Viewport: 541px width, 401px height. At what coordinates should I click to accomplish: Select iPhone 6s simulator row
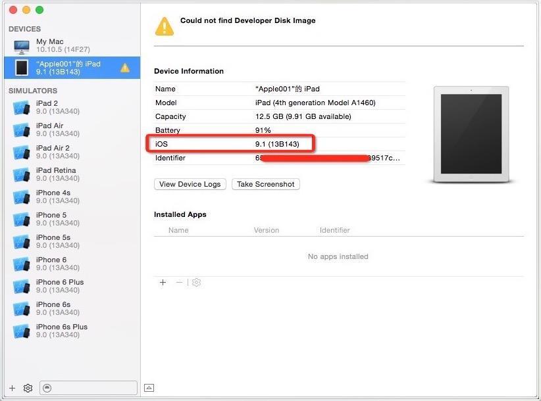(72, 309)
